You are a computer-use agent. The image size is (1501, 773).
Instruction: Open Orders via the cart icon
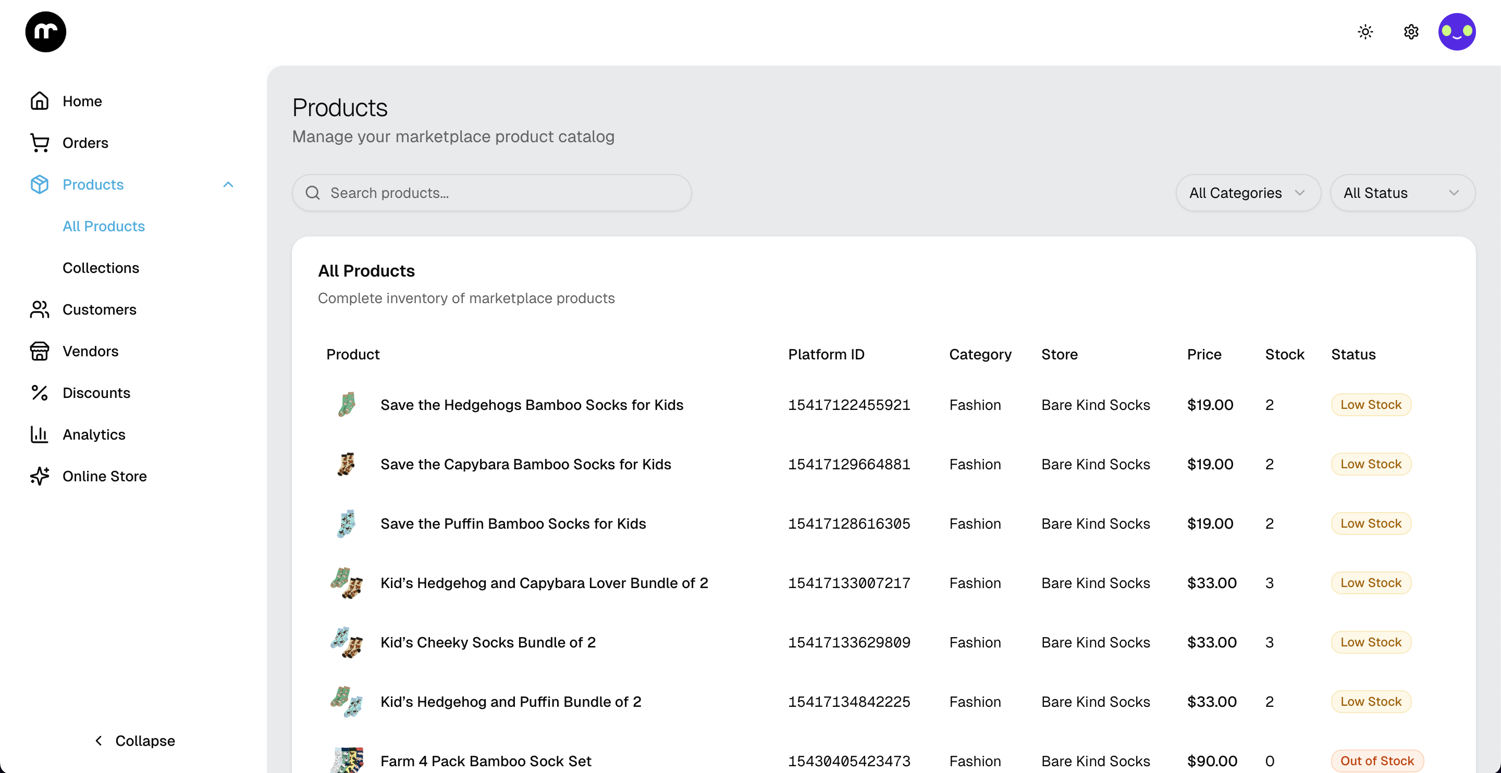pyautogui.click(x=39, y=143)
